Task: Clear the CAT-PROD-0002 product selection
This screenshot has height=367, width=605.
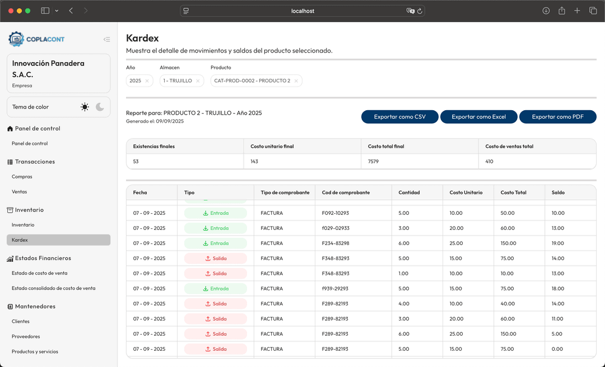Action: click(296, 81)
